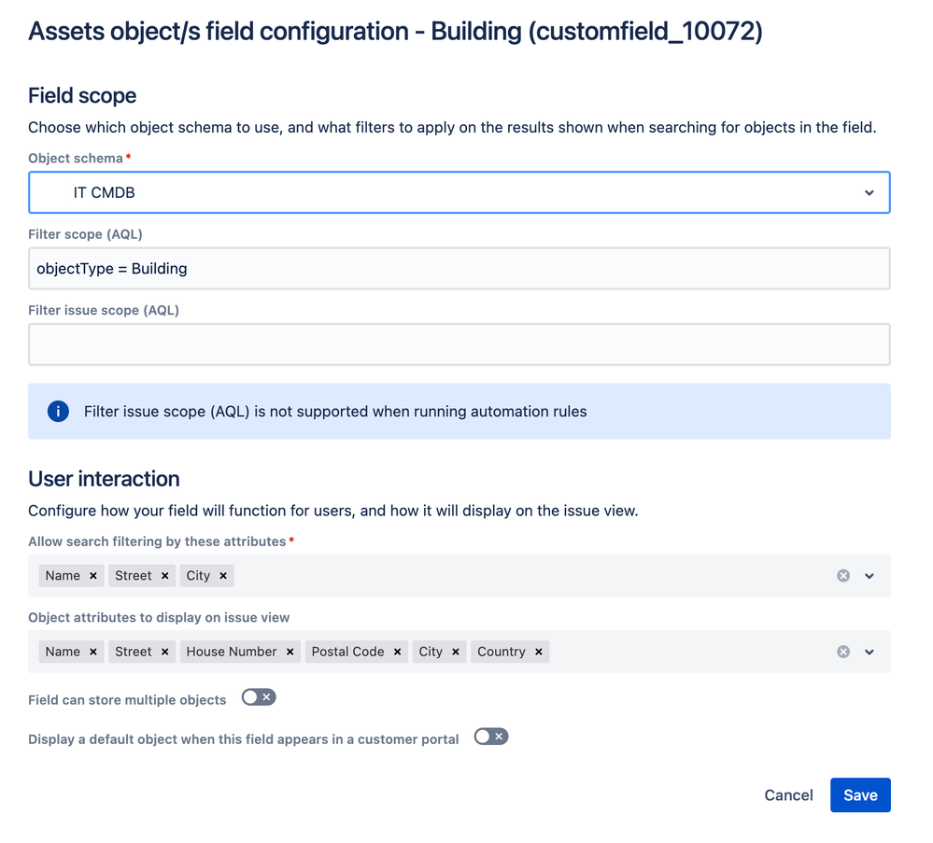Remove Postal Code tag from display attributes
This screenshot has width=933, height=843.
point(398,652)
